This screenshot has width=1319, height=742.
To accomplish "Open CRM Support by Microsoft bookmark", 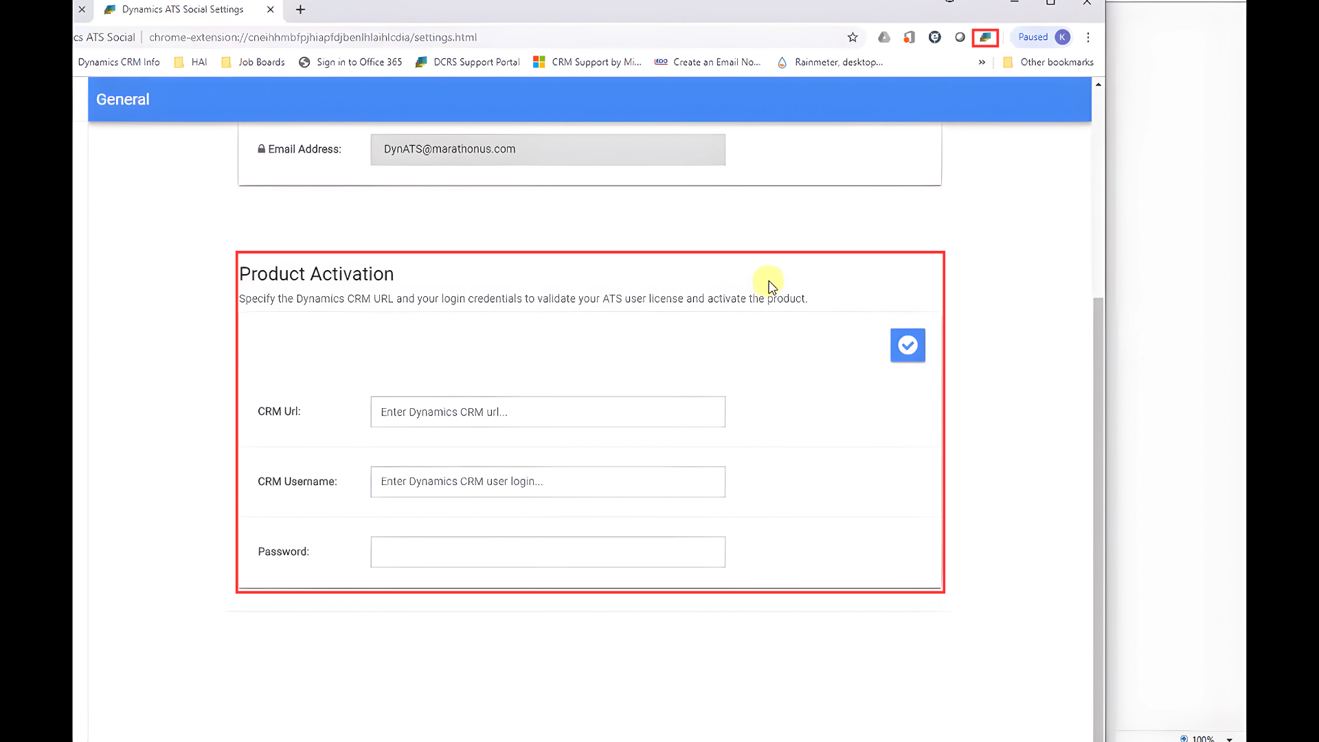I will 587,62.
